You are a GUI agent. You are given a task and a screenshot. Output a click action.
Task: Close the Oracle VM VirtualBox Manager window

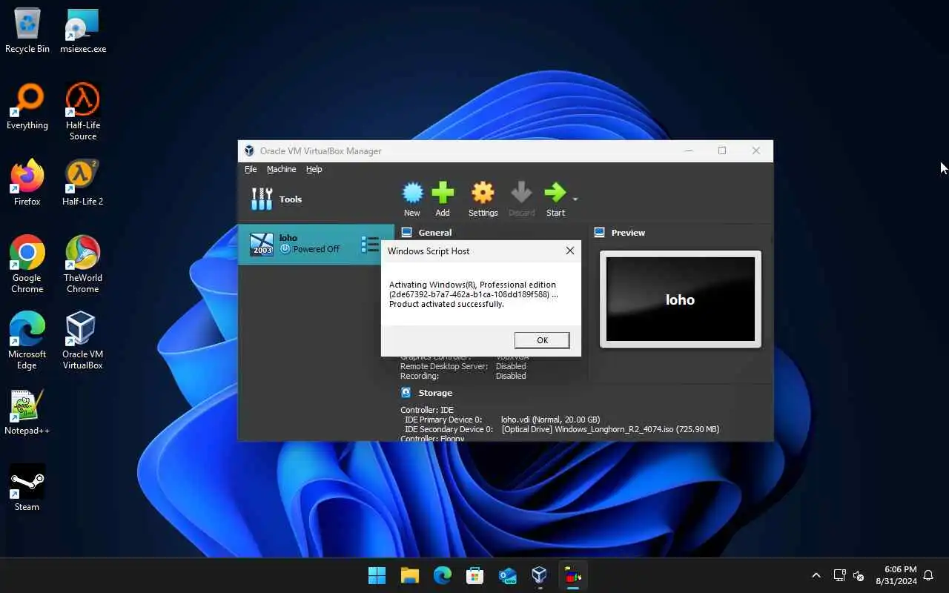(755, 150)
